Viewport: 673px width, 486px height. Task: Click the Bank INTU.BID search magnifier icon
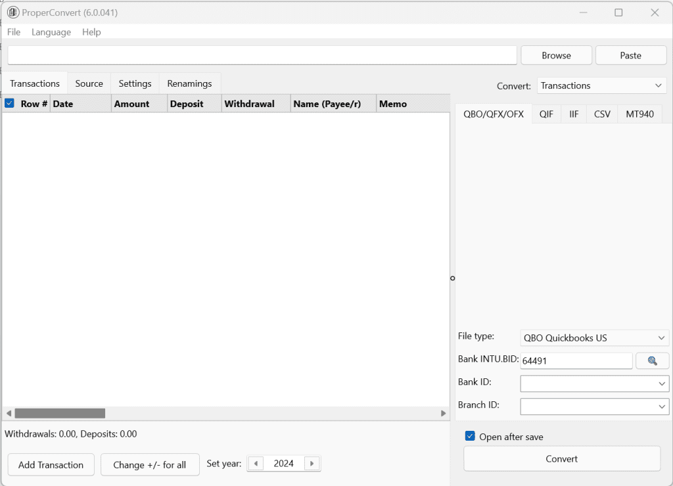[652, 361]
